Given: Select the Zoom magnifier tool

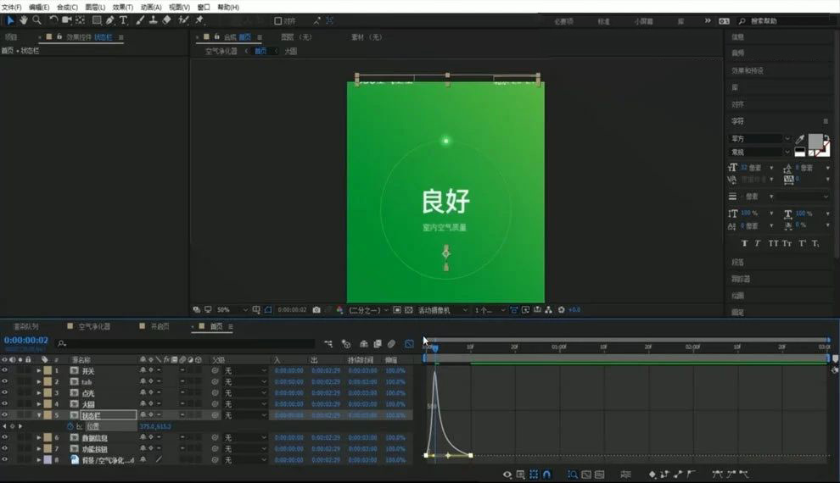Looking at the screenshot, I should (x=36, y=20).
